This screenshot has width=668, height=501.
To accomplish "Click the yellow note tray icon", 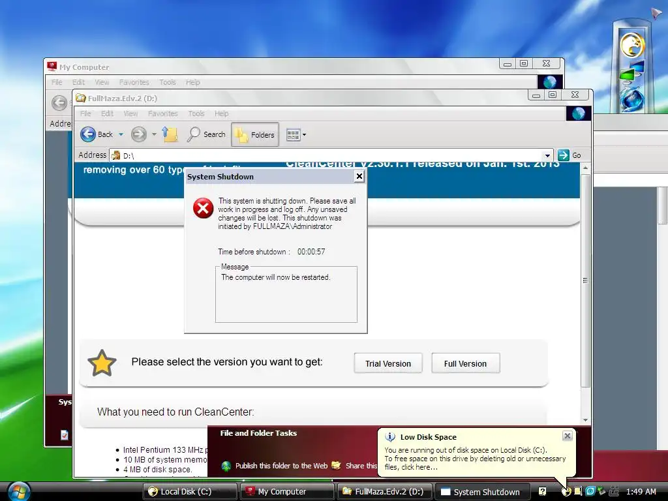I will [578, 491].
